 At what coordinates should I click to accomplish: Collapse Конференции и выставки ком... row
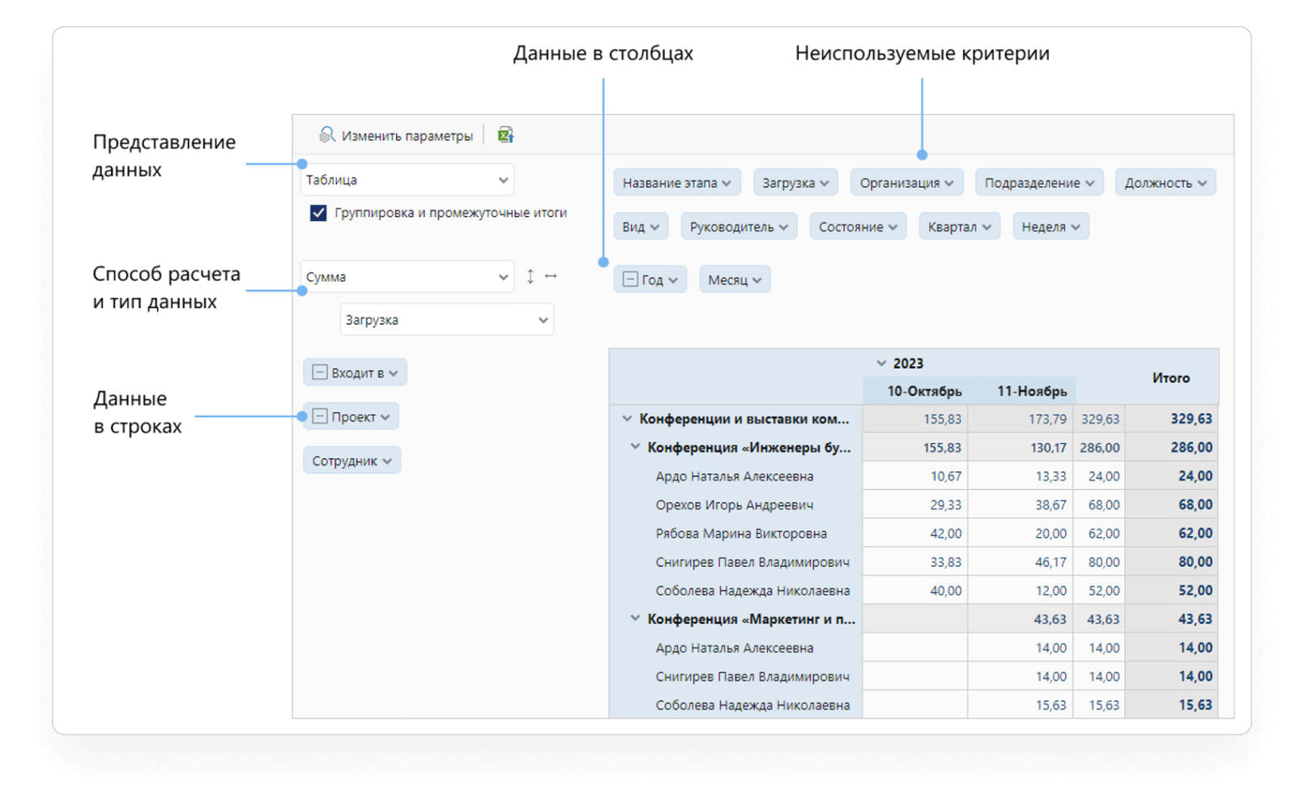[x=627, y=419]
